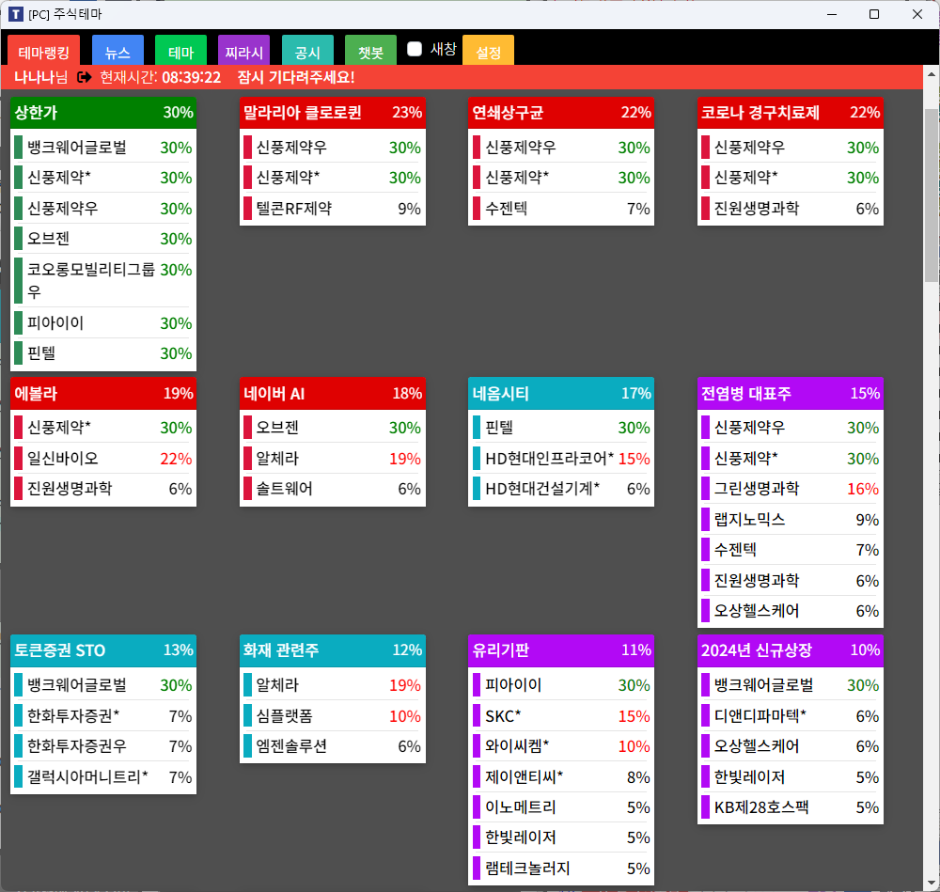Click the app logo icon in the title bar
Viewport: 940px width, 892px height.
(16, 14)
